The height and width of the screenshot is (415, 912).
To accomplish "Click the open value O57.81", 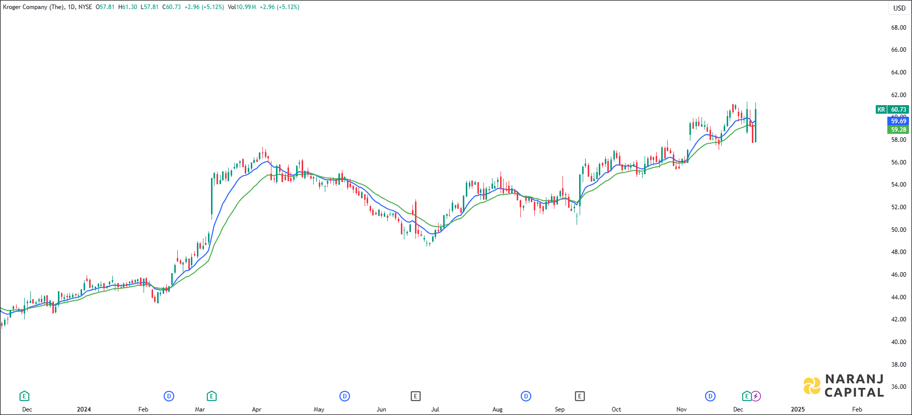I will point(105,7).
